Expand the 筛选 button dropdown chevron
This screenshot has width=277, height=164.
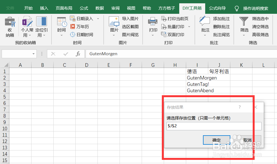click(x=244, y=35)
